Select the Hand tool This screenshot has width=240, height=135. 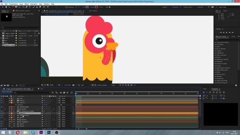point(6,7)
